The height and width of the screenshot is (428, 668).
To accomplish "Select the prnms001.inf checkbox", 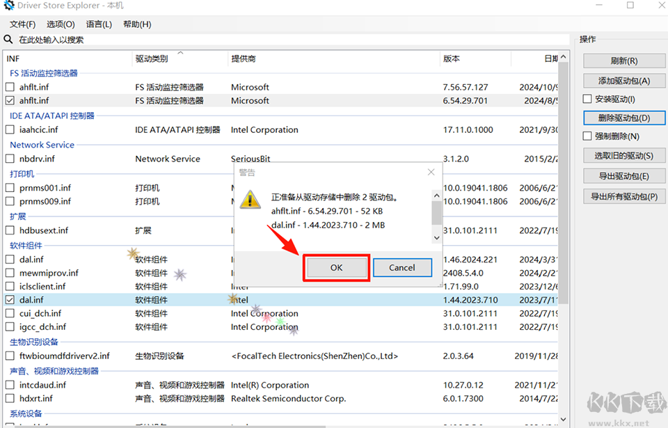I will click(x=10, y=188).
